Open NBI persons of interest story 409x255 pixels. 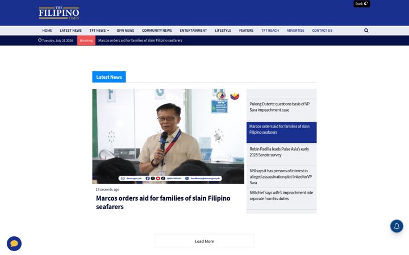(x=281, y=177)
